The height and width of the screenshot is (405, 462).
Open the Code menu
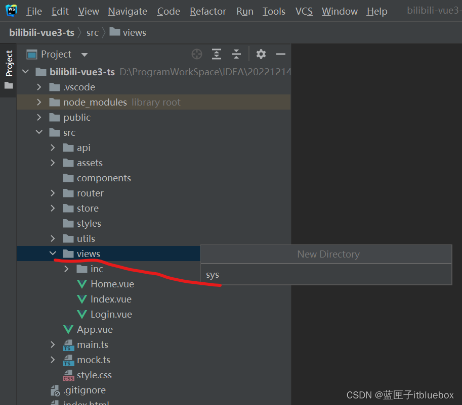click(168, 12)
